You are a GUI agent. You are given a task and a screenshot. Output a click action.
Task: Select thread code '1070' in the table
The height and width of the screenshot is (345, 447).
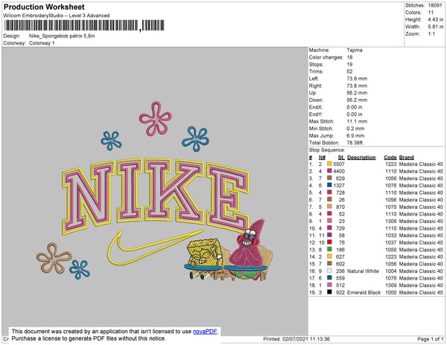click(x=391, y=207)
